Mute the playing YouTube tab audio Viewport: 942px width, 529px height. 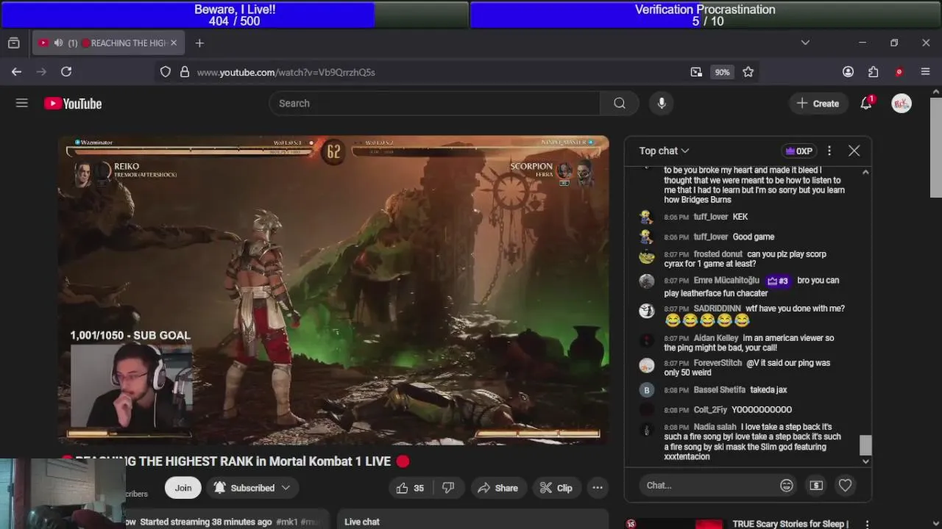tap(58, 43)
